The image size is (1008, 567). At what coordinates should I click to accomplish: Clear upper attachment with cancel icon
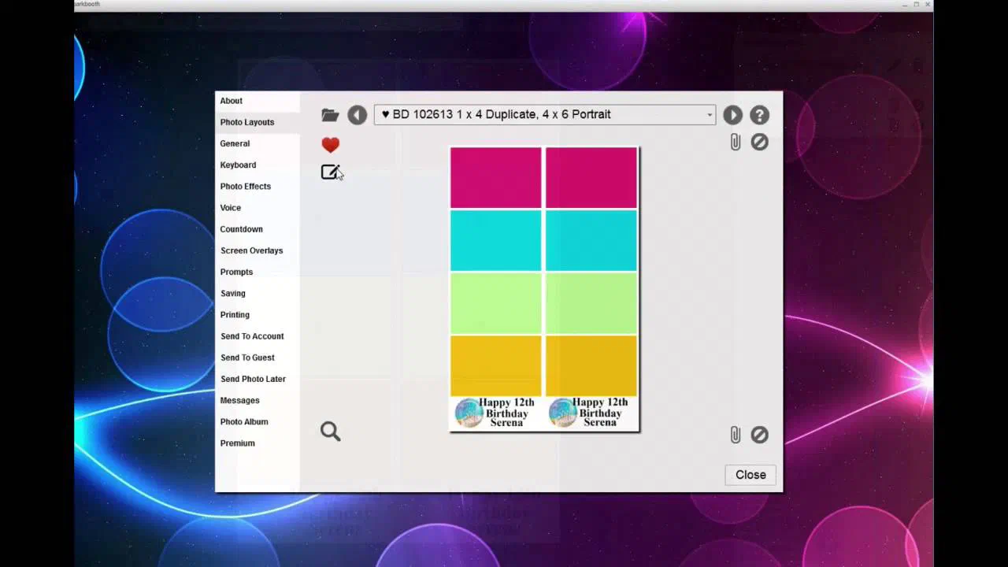pos(759,142)
